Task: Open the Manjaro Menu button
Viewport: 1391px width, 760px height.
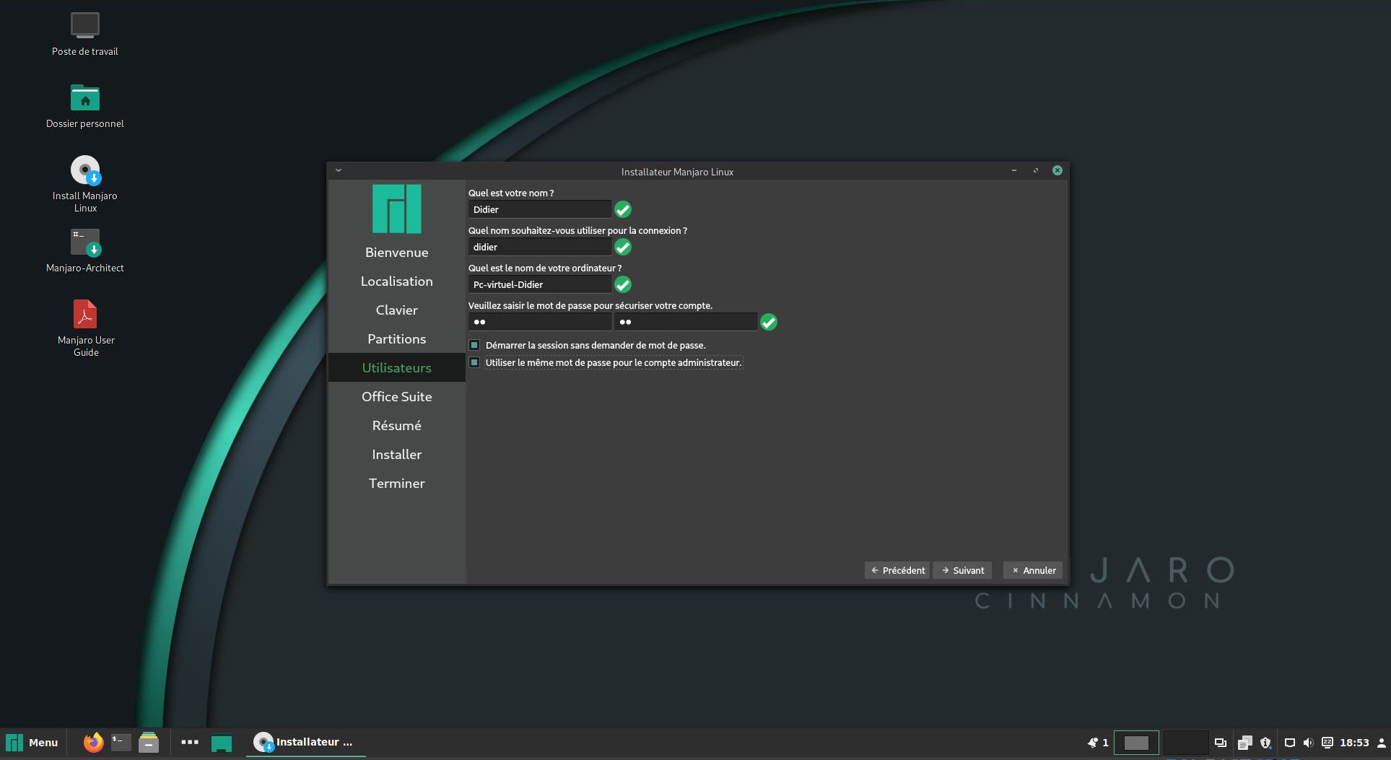Action: pos(32,743)
